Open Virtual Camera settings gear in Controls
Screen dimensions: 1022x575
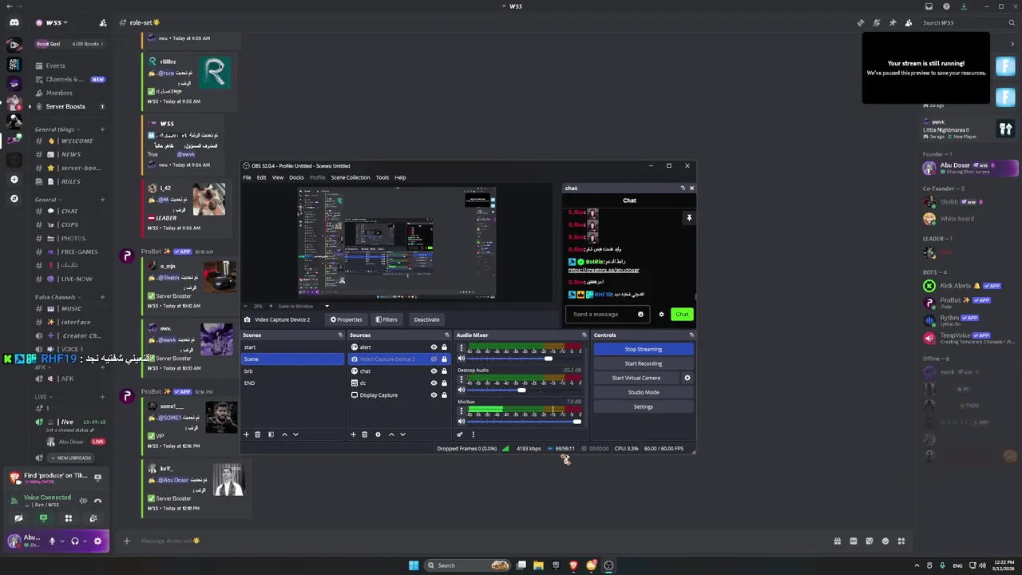(x=687, y=378)
